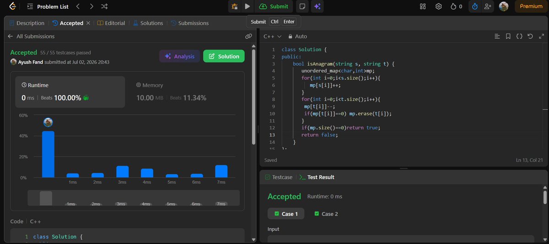Toggle the Auto lock setting

(x=298, y=37)
